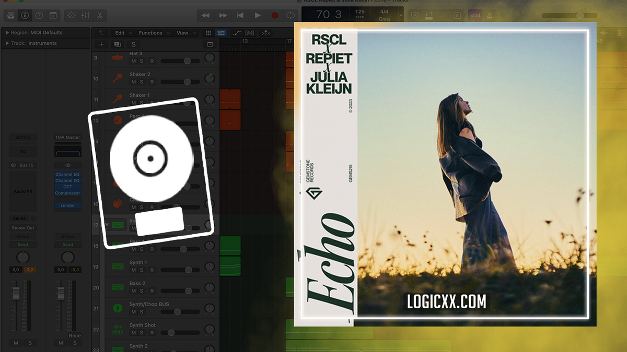Open Quick Help question mark icon

click(39, 16)
